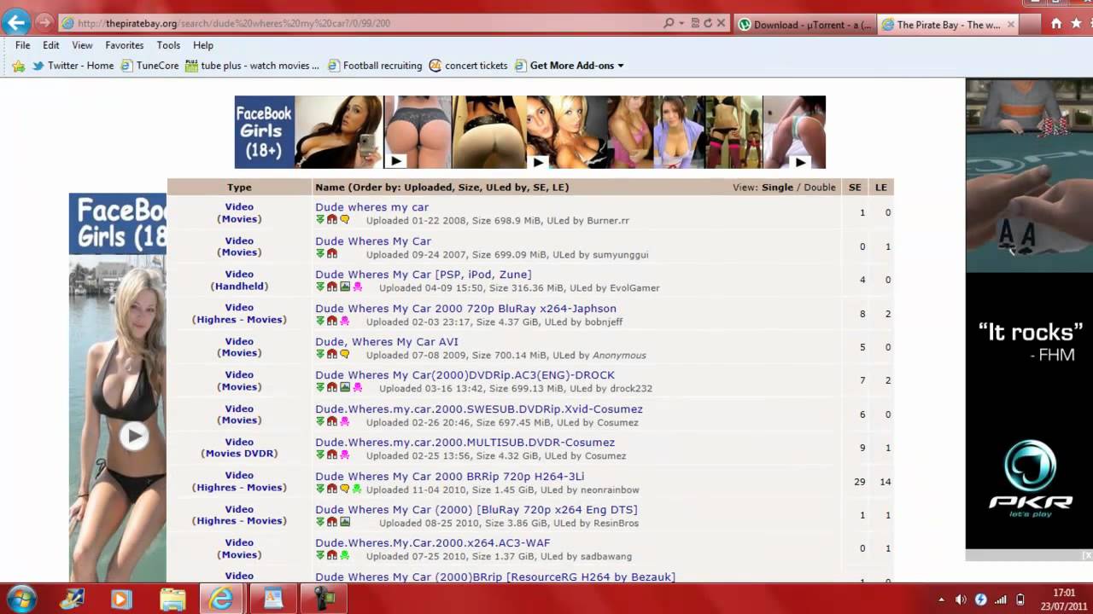Screen dimensions: 1093x614
Task: Open concert tickets favorite
Action: tap(469, 66)
